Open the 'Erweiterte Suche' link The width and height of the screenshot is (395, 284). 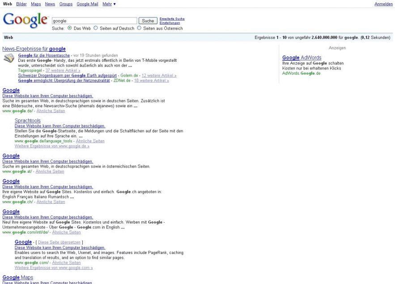(172, 19)
